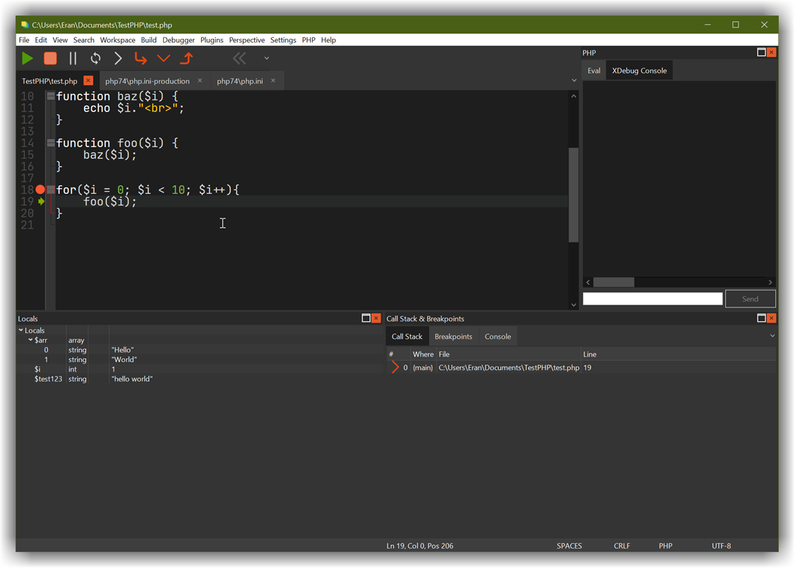Switch to the Breakpoints tab

click(x=453, y=336)
